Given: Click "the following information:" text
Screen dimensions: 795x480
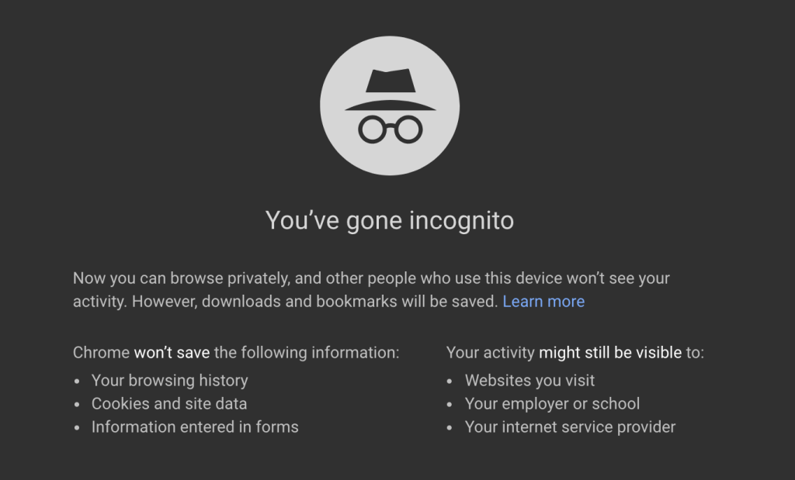Looking at the screenshot, I should [x=307, y=353].
